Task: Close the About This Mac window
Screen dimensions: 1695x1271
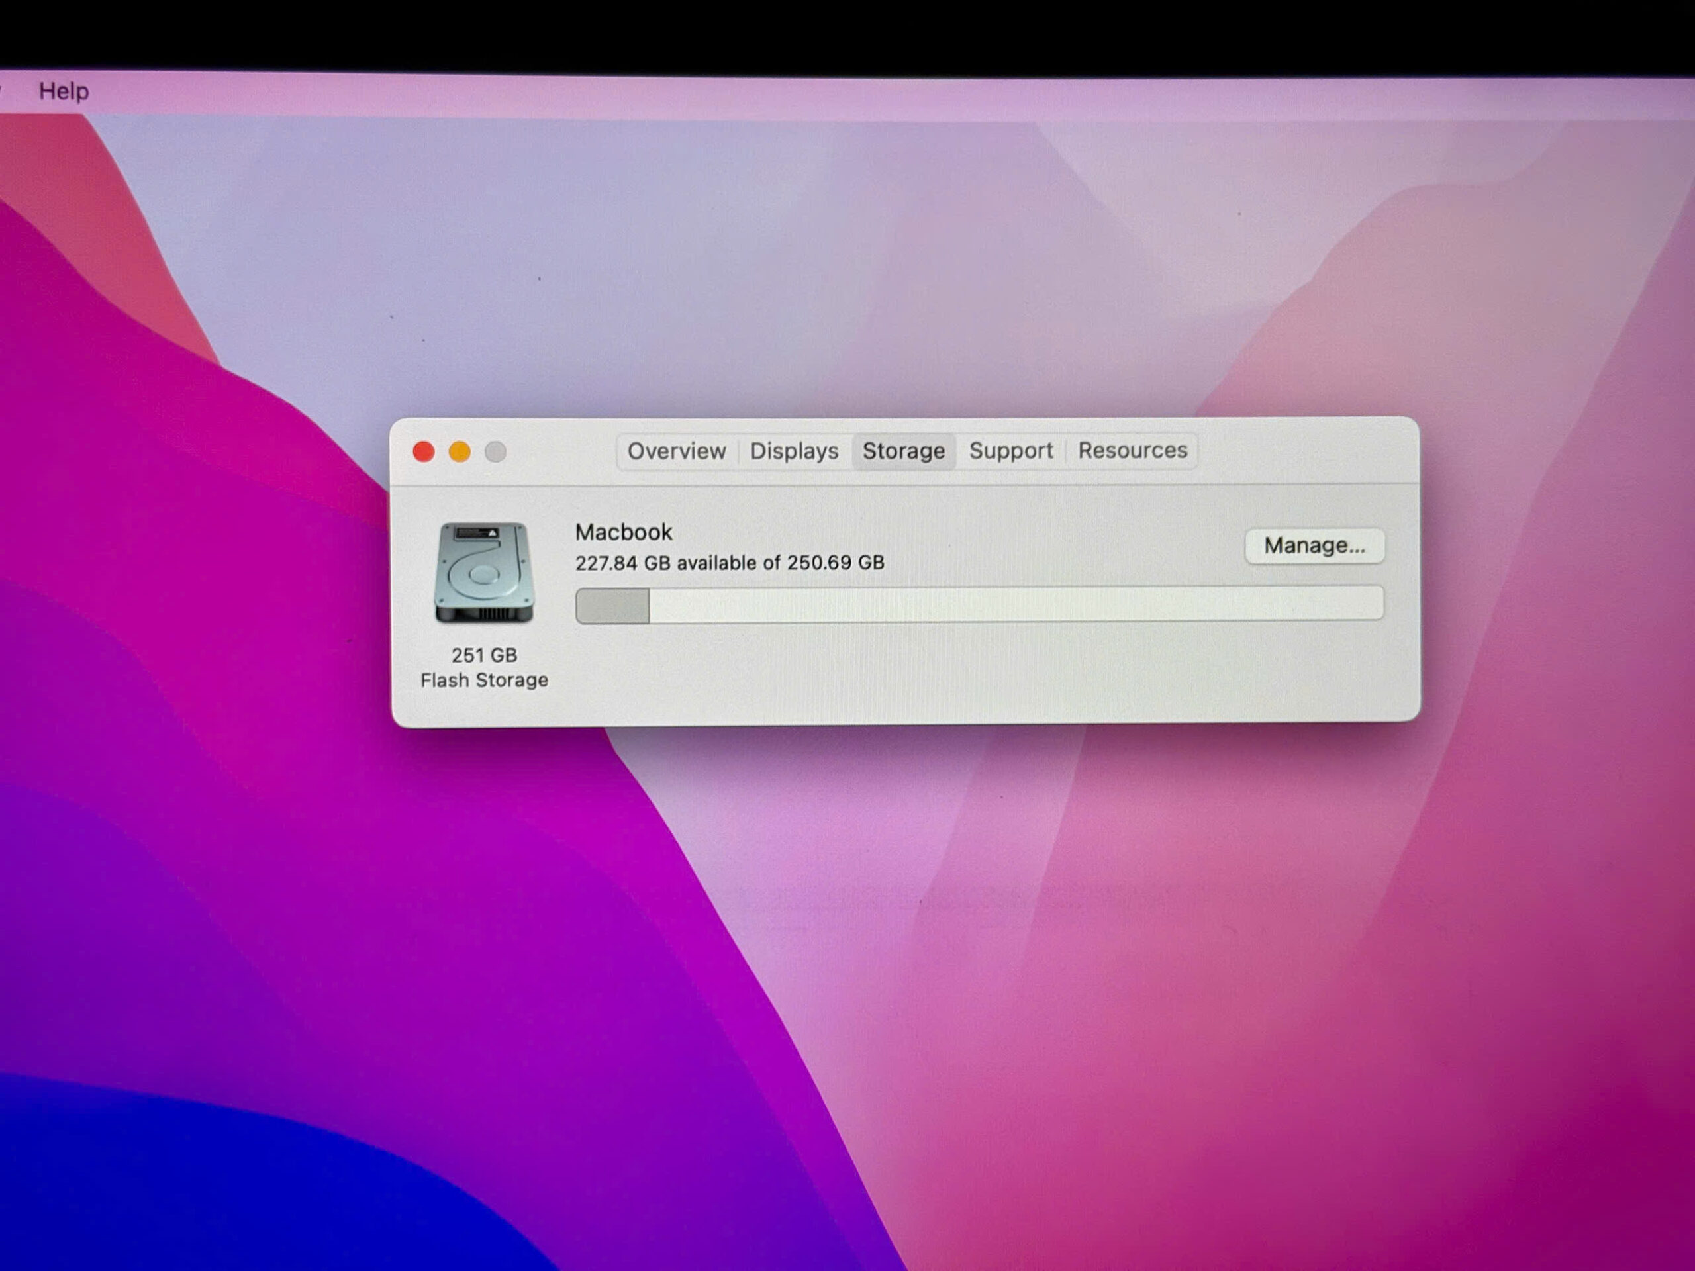Action: pyautogui.click(x=424, y=452)
